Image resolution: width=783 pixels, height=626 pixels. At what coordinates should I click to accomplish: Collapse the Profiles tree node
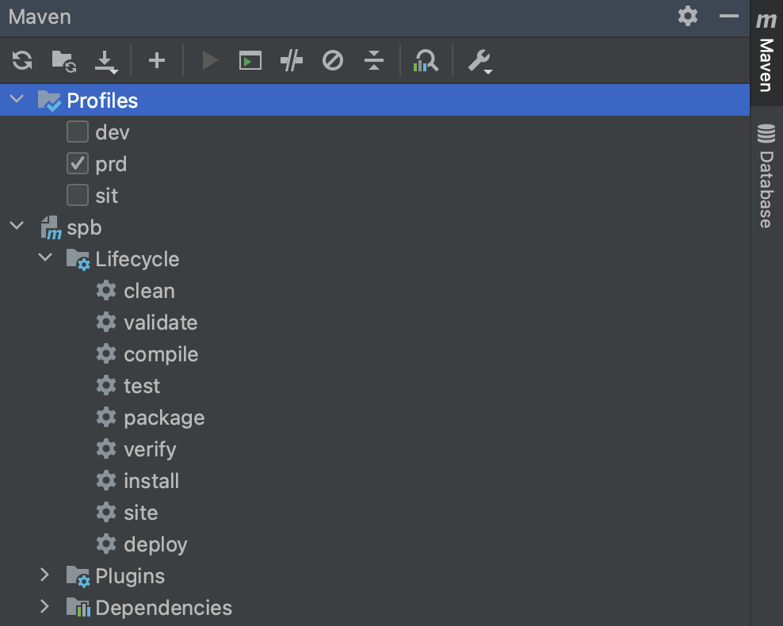click(x=17, y=100)
